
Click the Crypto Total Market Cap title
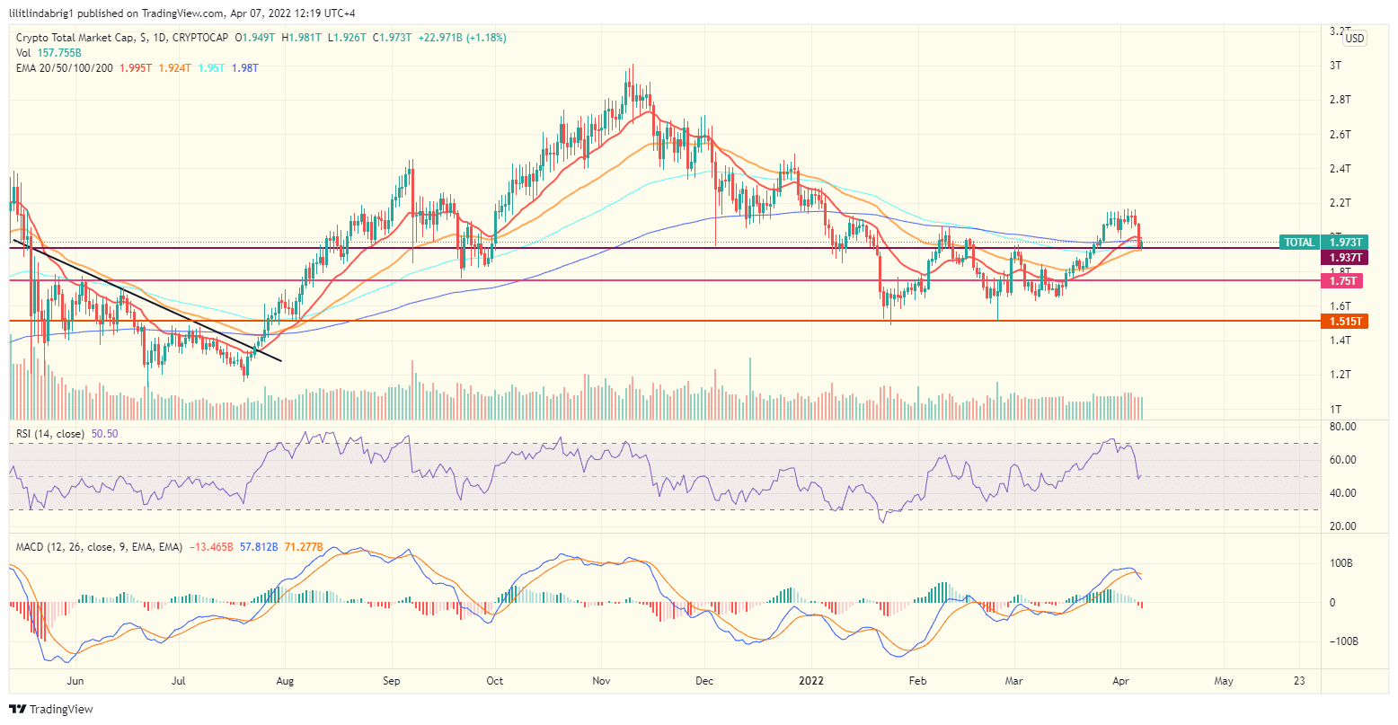[x=75, y=38]
